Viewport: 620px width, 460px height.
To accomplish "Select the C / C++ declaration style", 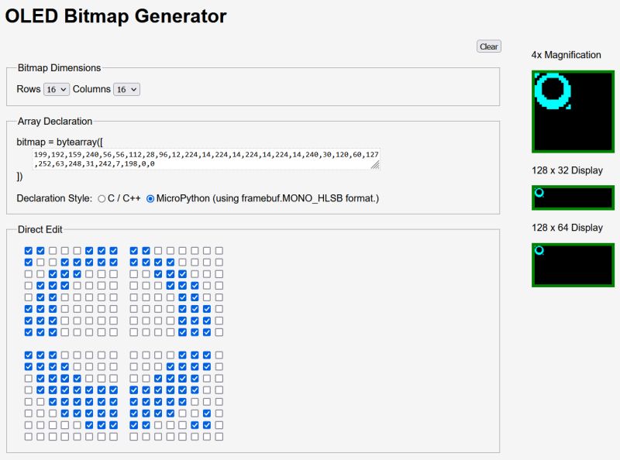I will coord(101,197).
